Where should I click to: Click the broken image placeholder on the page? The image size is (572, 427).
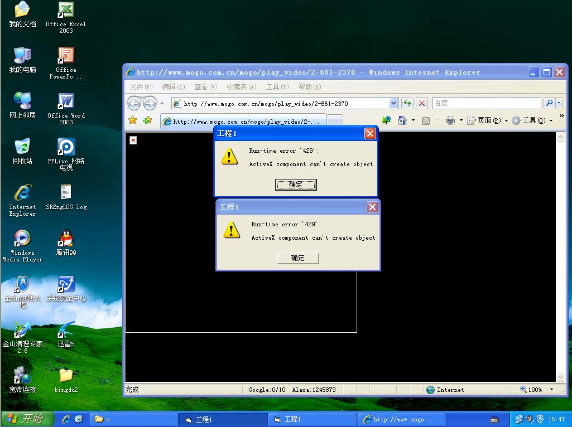pyautogui.click(x=133, y=140)
